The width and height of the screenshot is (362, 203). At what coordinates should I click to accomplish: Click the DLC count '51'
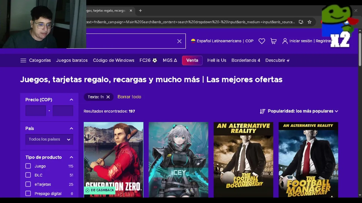click(71, 175)
